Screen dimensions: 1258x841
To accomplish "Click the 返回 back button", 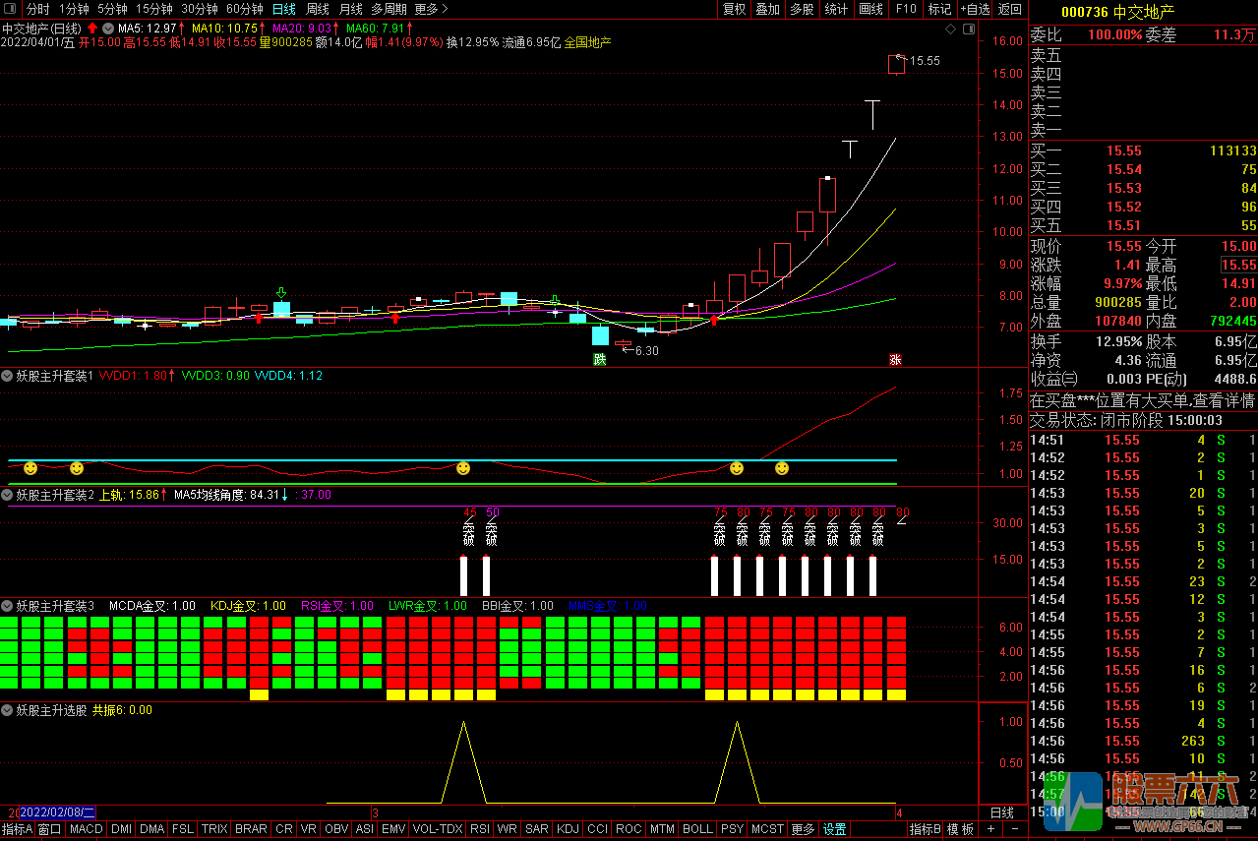I will [1010, 9].
